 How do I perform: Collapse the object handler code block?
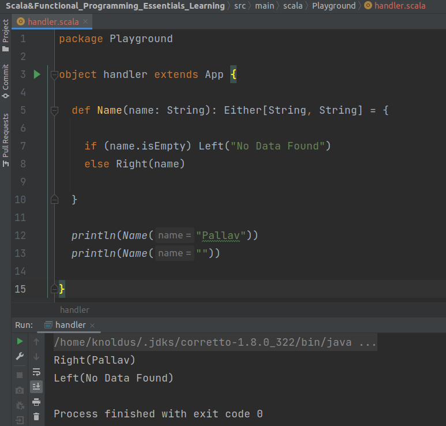[54, 75]
